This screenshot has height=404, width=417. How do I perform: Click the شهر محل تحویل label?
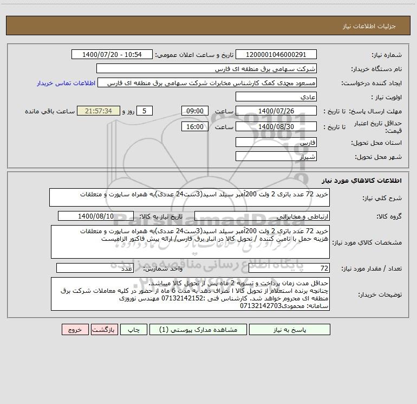pos(378,157)
